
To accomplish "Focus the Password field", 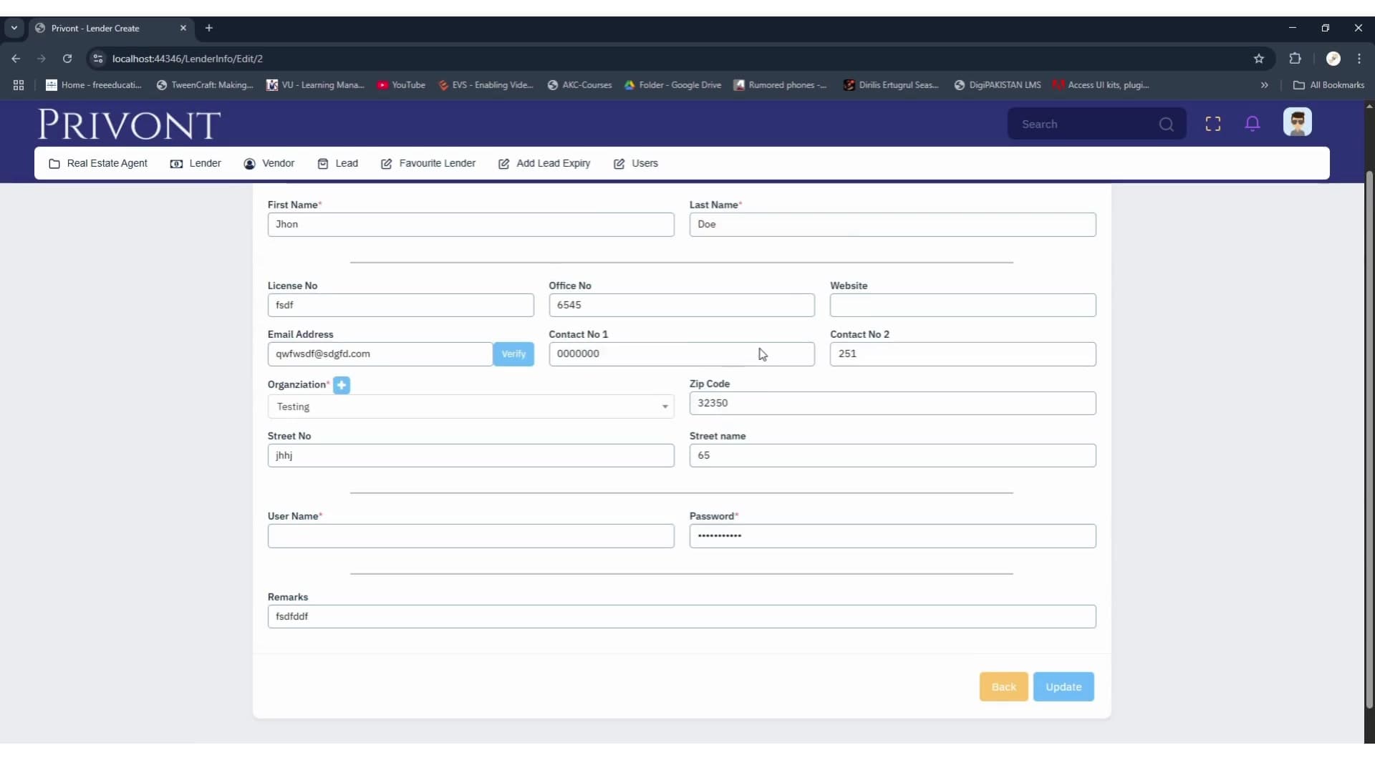I will click(892, 536).
